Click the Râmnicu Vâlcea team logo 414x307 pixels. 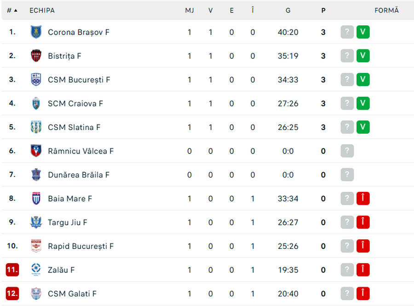[36, 151]
